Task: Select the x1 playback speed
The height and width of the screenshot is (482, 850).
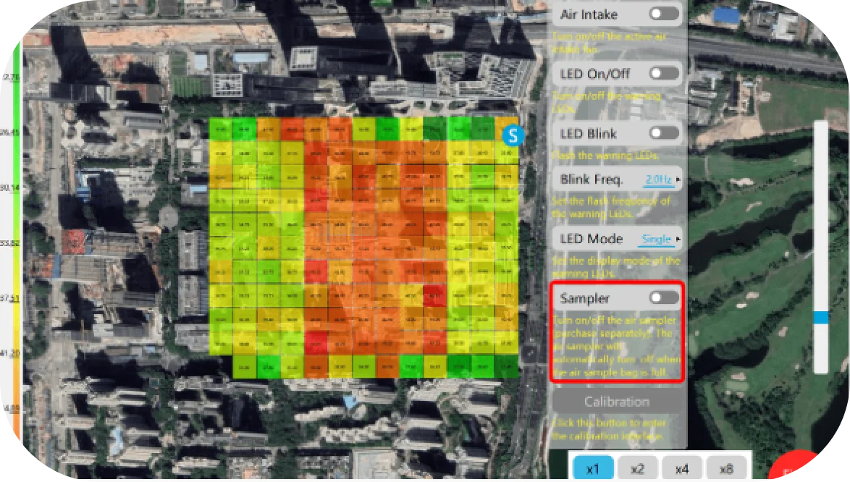Action: tap(593, 468)
